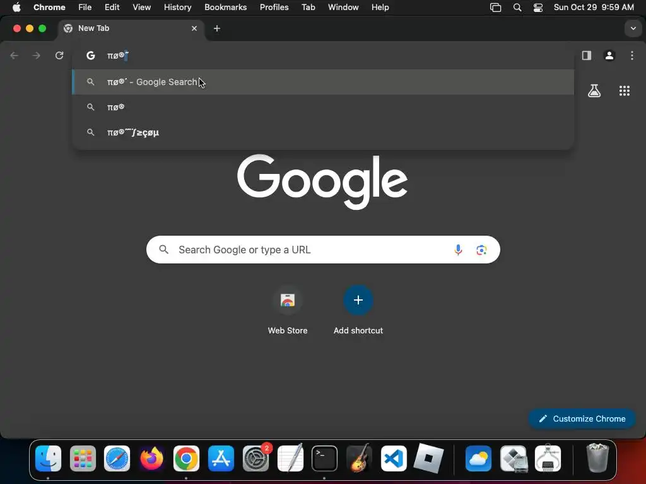Open System Information in the Dock

[548, 459]
